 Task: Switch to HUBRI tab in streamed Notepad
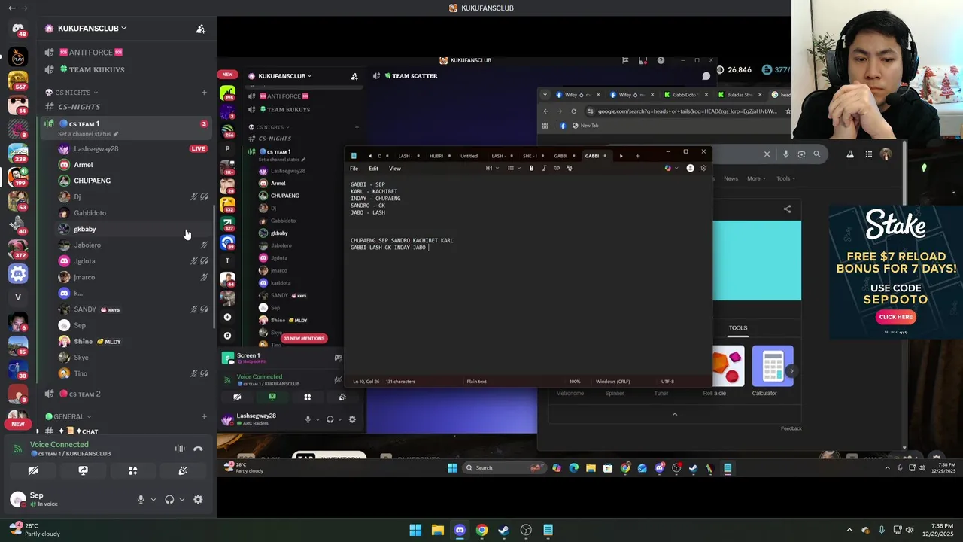[x=436, y=156]
